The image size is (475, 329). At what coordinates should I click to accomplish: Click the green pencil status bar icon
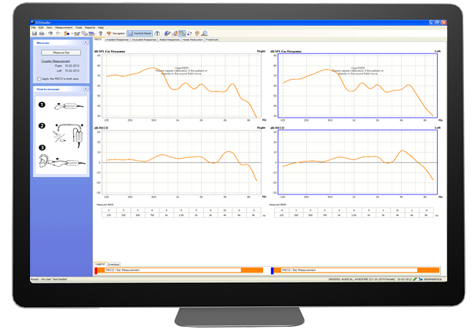pos(414,279)
